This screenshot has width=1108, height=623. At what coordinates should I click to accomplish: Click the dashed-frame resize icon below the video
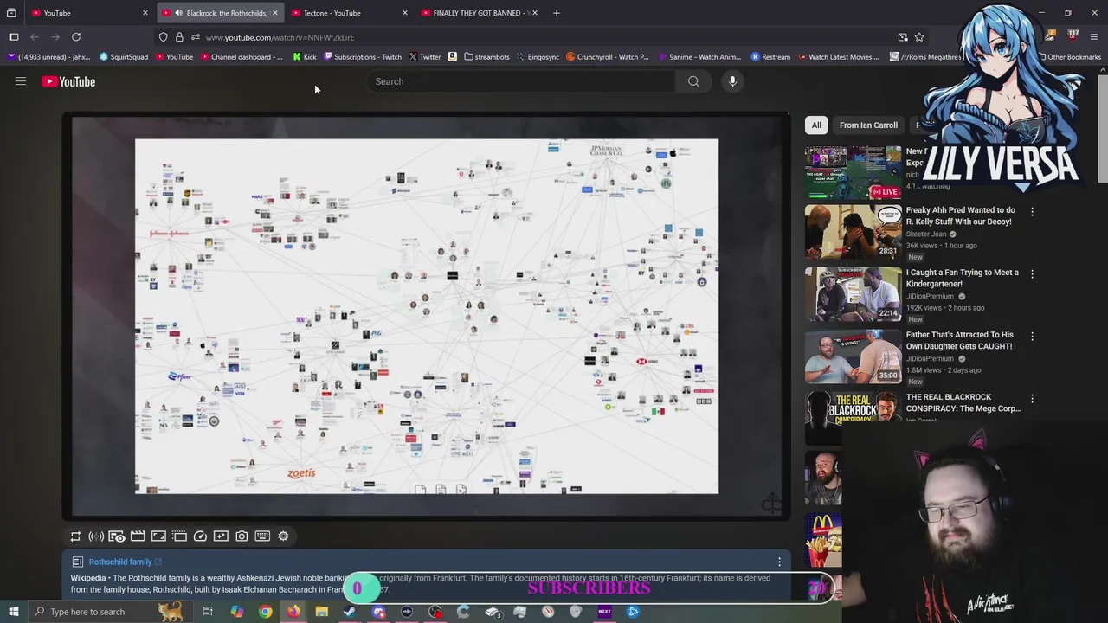pyautogui.click(x=179, y=536)
